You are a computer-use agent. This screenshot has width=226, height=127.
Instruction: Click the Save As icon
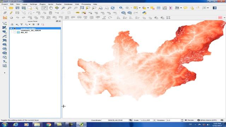[24, 8]
